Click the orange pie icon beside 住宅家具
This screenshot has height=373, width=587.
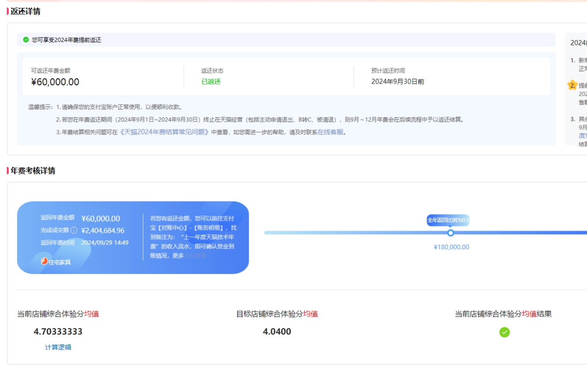pos(44,261)
